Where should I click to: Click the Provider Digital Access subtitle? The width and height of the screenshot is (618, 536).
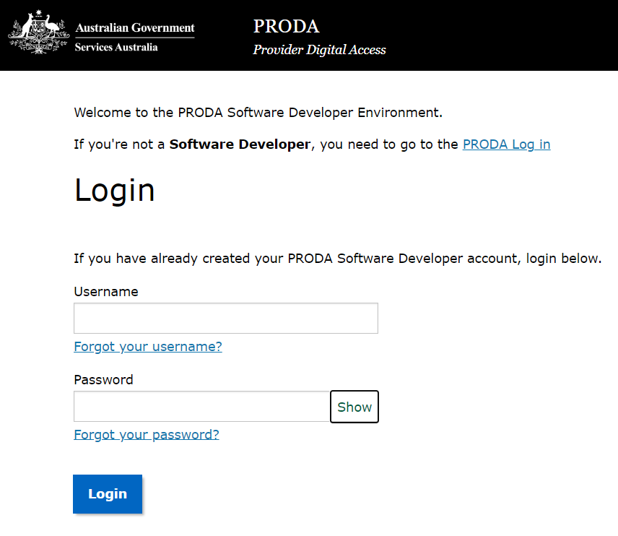coord(319,50)
